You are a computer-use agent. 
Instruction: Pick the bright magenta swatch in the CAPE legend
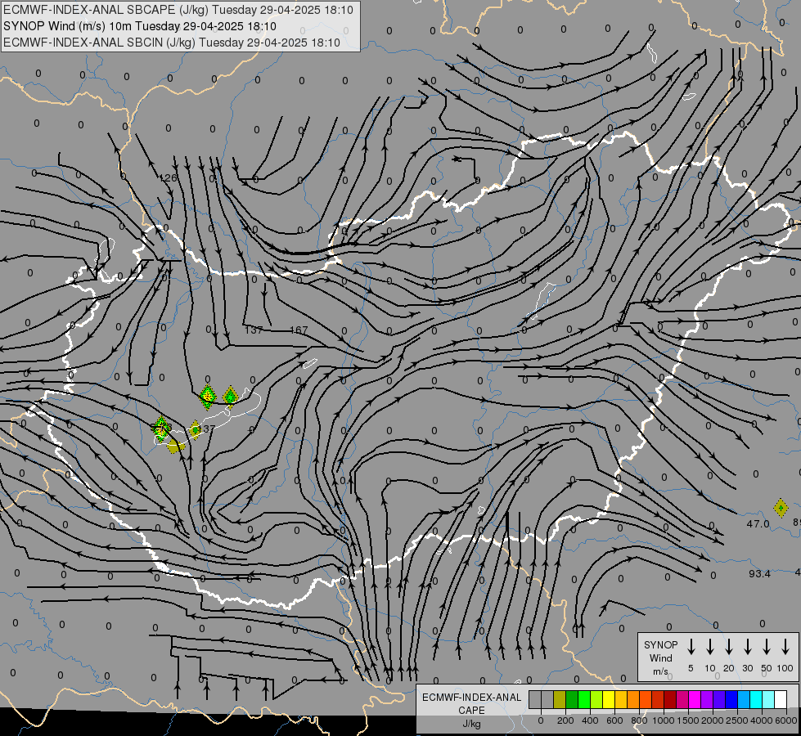click(695, 700)
